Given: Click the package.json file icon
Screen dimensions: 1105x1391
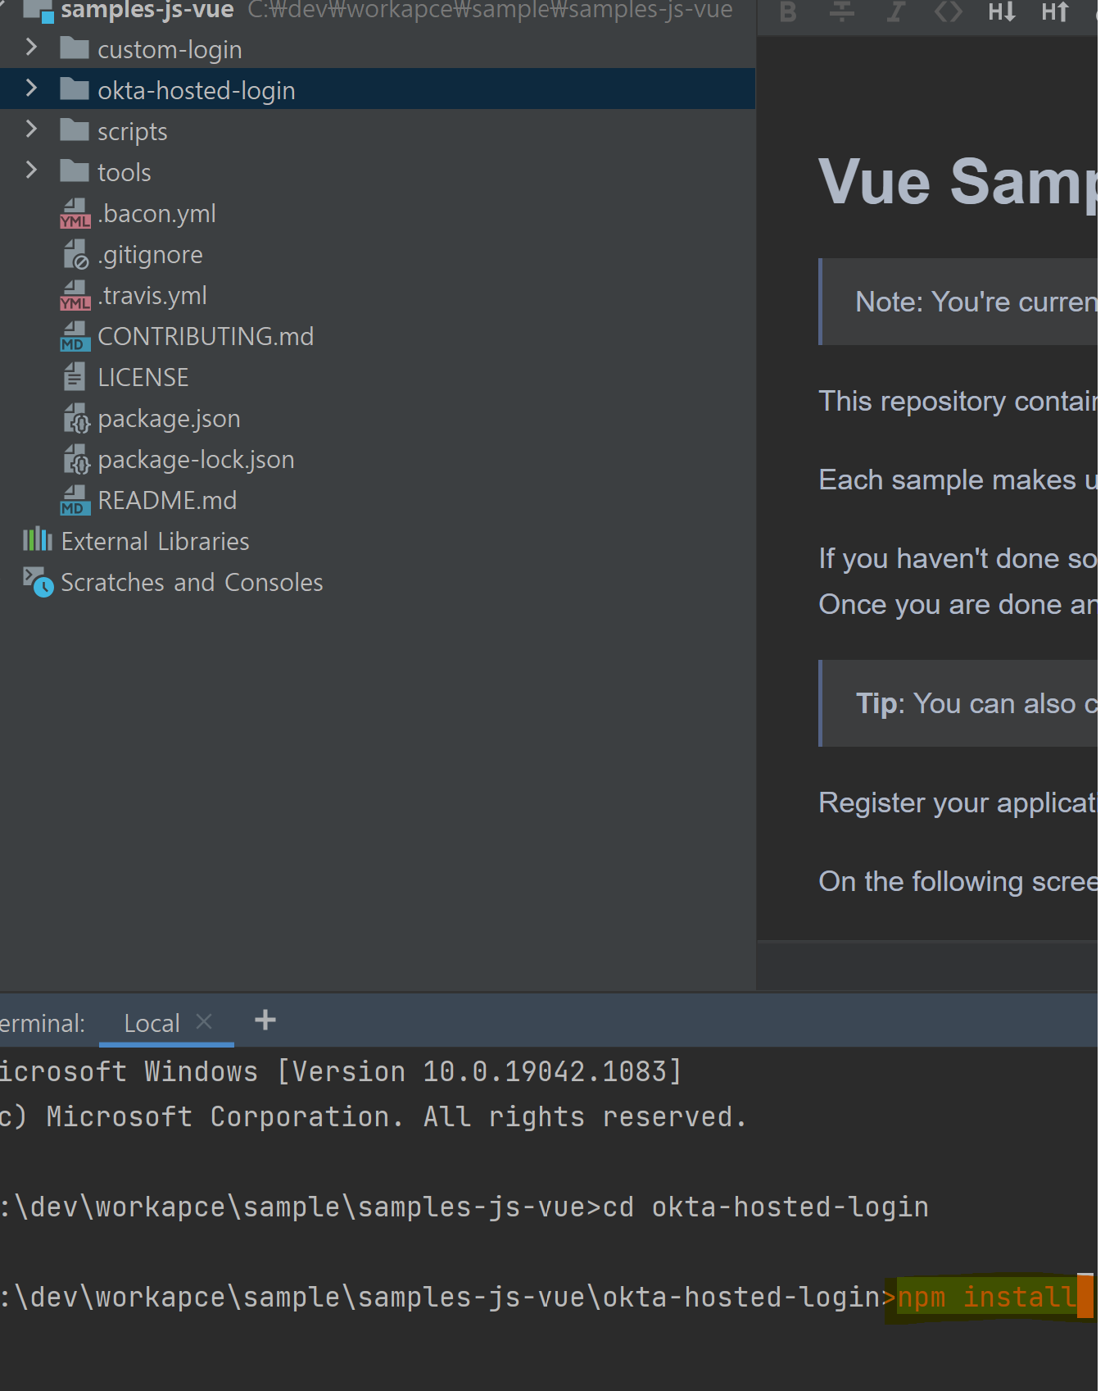Looking at the screenshot, I should coord(76,419).
